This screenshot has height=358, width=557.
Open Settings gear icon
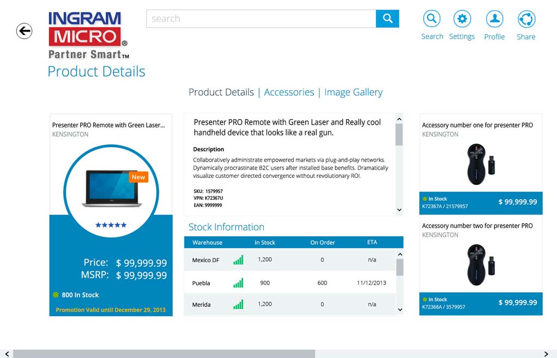click(462, 19)
